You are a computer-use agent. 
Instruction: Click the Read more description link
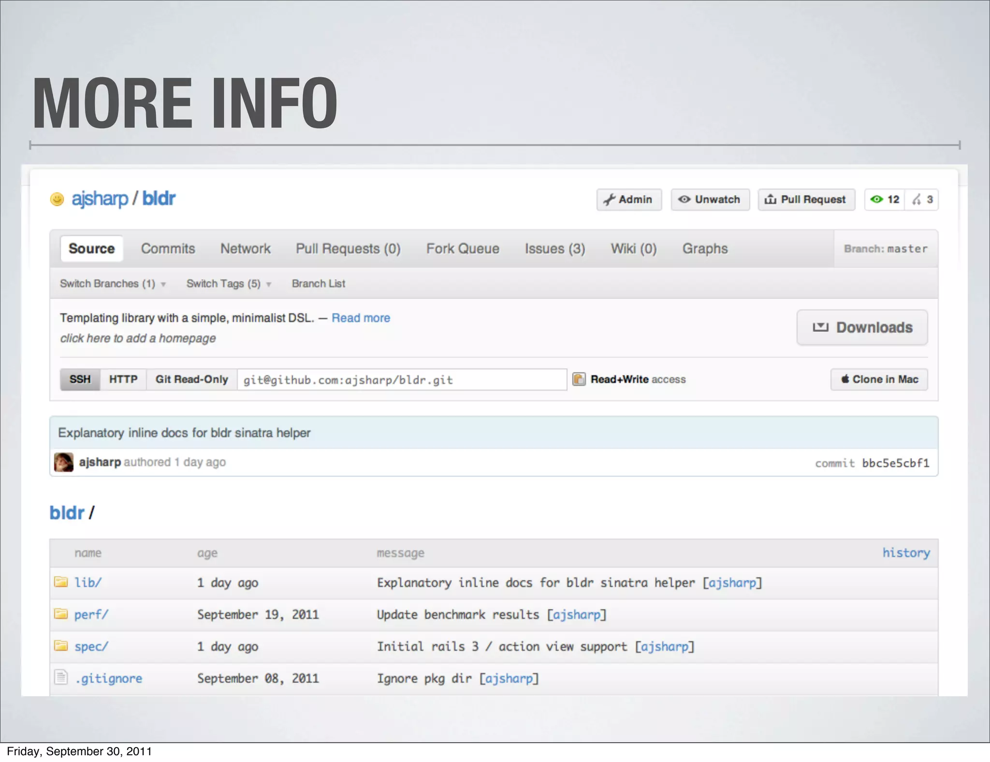coord(361,318)
